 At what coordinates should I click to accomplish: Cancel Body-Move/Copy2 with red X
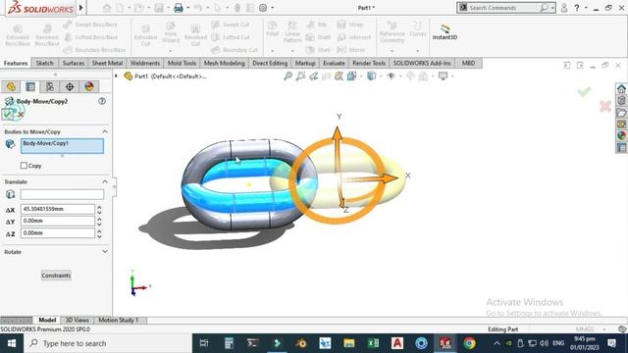pos(21,115)
